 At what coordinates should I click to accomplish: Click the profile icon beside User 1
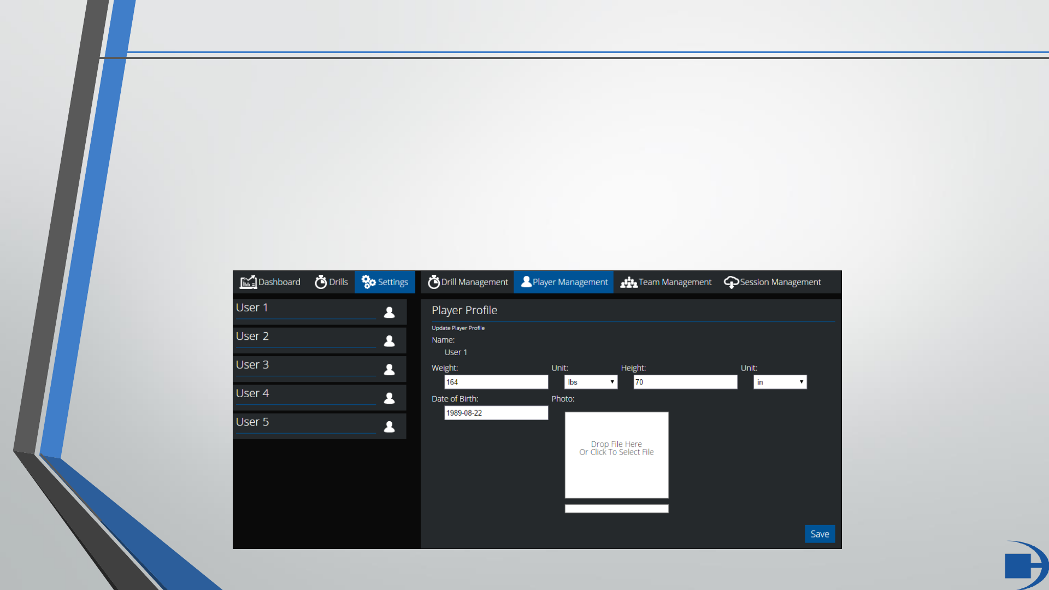(x=389, y=312)
